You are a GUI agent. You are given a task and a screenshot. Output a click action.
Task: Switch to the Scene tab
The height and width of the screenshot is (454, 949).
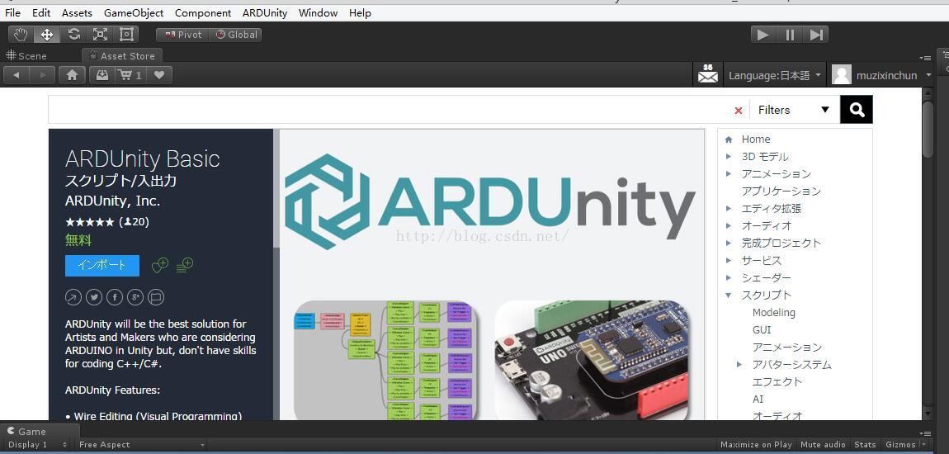pos(26,55)
